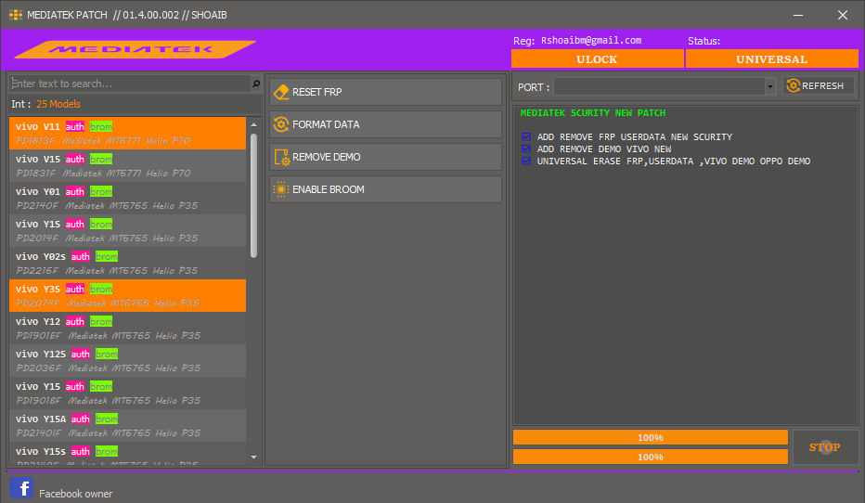The height and width of the screenshot is (503, 865).
Task: Switch to the UNIVERSAL tab
Action: pyautogui.click(x=771, y=59)
